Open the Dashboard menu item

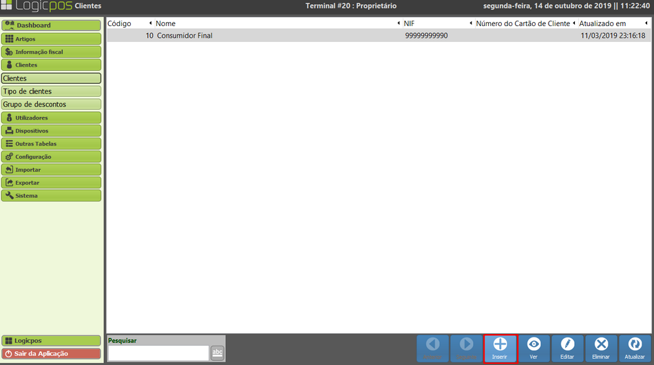point(52,25)
